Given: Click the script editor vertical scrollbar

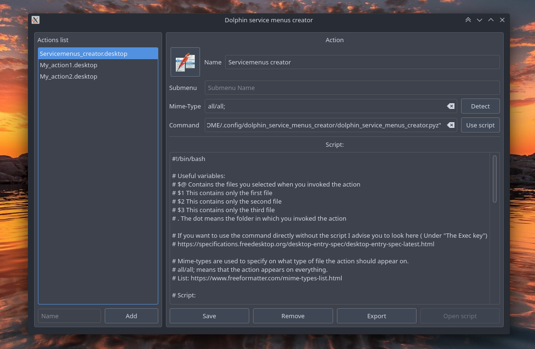Looking at the screenshot, I should click(x=495, y=179).
